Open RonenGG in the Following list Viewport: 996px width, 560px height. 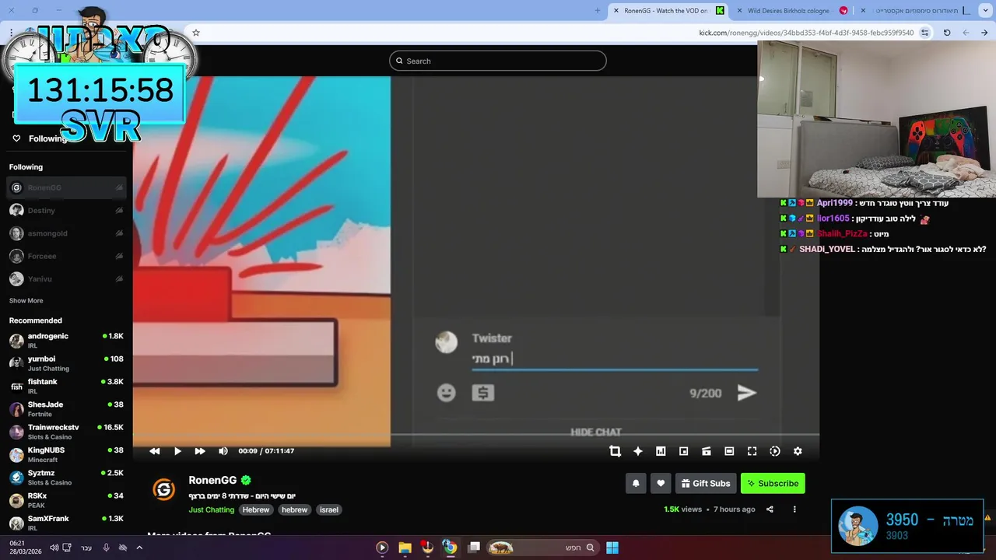pyautogui.click(x=66, y=187)
